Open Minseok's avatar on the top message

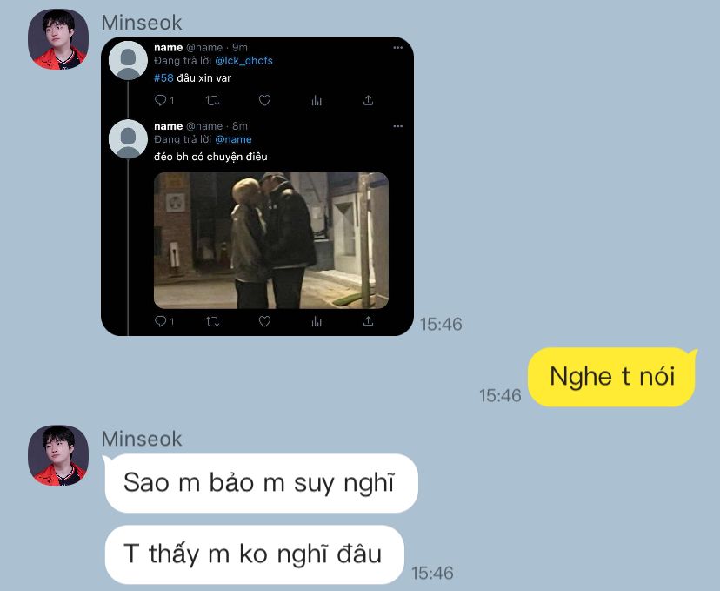click(x=58, y=39)
